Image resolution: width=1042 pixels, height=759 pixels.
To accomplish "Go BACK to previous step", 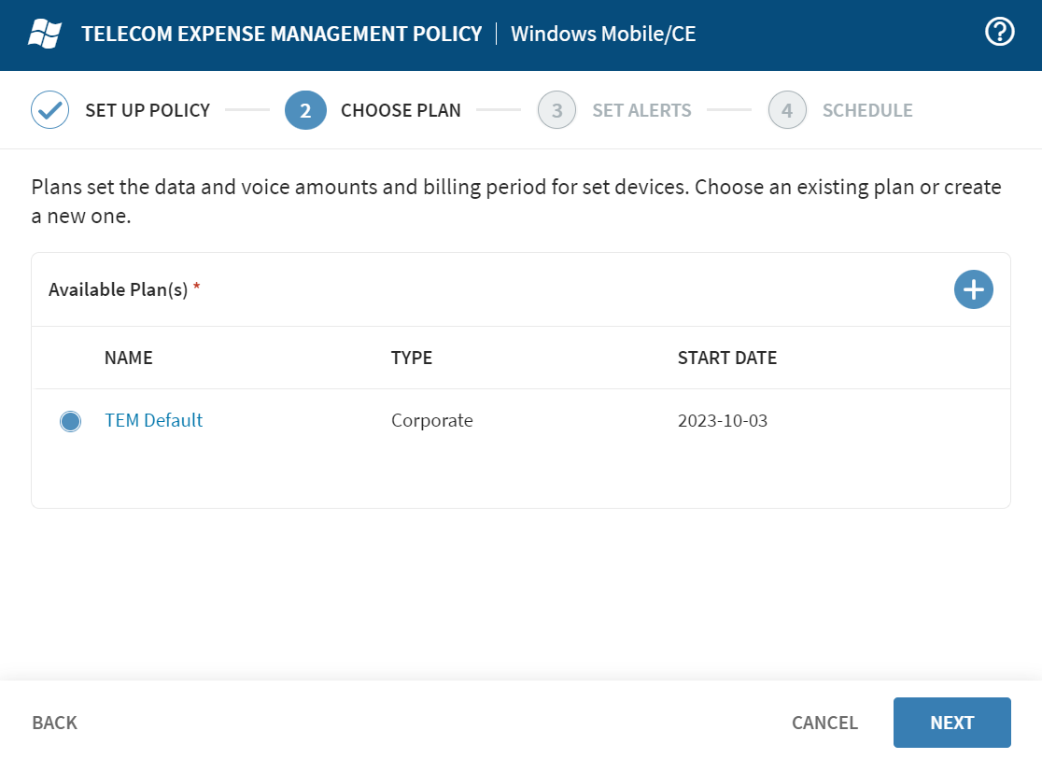I will [x=54, y=723].
